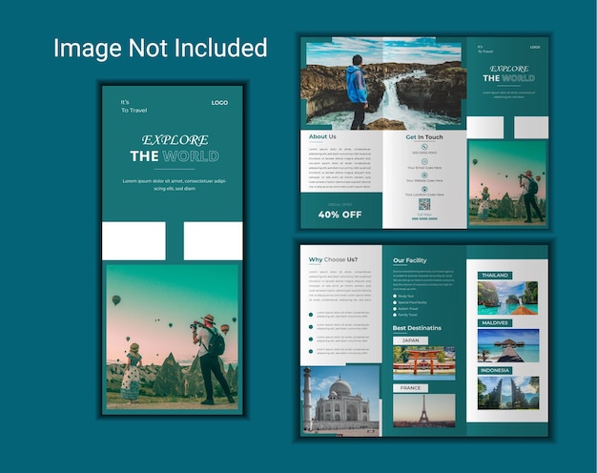Click the small 'THE WORLD' title on brochure spread

point(508,78)
